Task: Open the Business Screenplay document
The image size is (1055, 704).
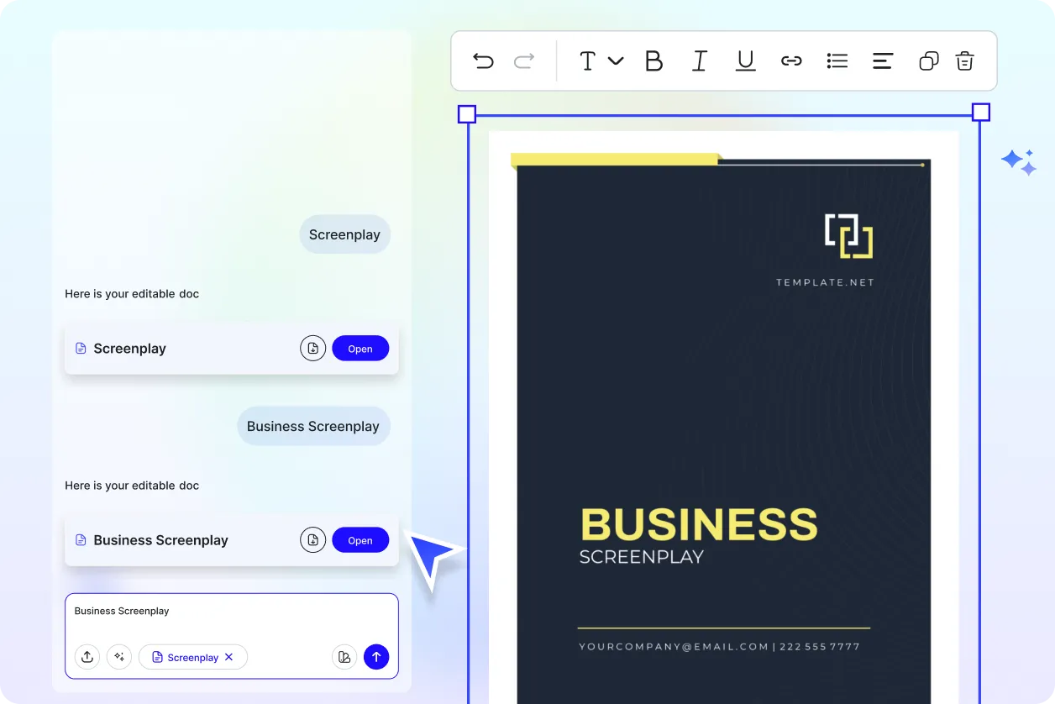Action: [360, 540]
